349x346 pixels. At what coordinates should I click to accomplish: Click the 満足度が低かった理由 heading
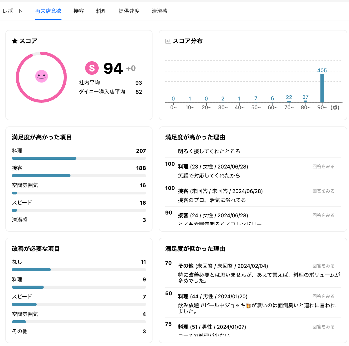(195, 249)
